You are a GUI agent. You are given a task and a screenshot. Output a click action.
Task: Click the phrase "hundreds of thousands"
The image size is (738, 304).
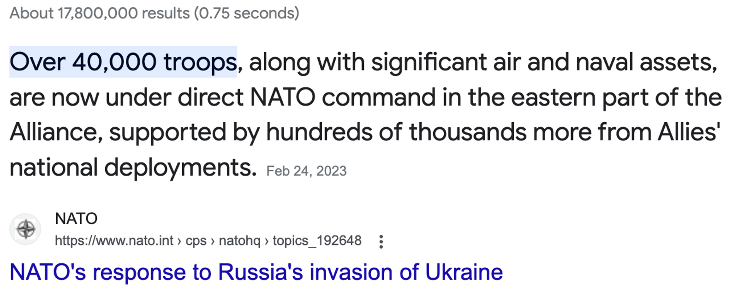tap(397, 132)
